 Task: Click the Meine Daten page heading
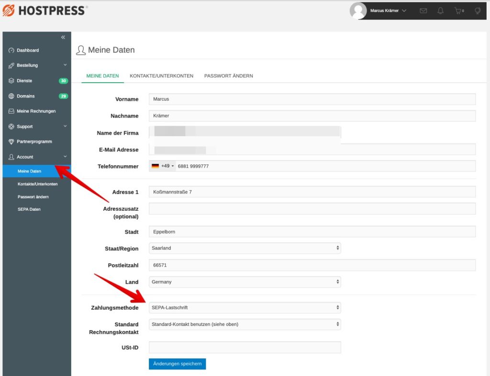(x=111, y=50)
